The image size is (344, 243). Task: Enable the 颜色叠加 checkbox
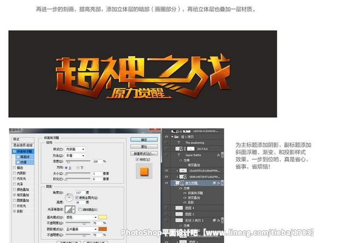pyautogui.click(x=14, y=189)
